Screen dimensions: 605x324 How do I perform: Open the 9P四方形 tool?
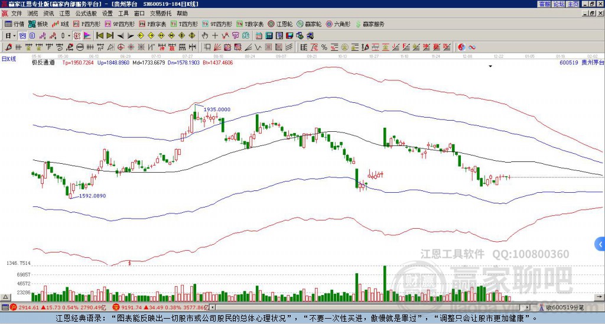[x=119, y=24]
